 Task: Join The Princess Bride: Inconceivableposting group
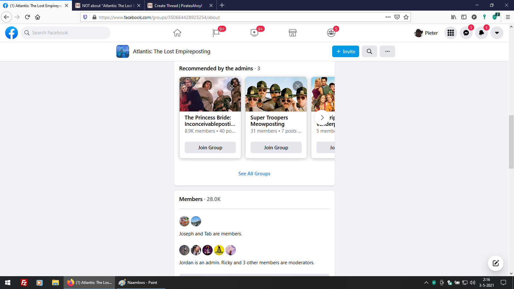tap(210, 147)
